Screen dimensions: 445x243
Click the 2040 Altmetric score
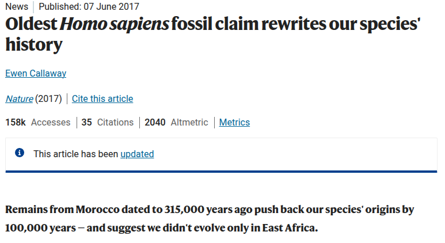click(x=176, y=122)
